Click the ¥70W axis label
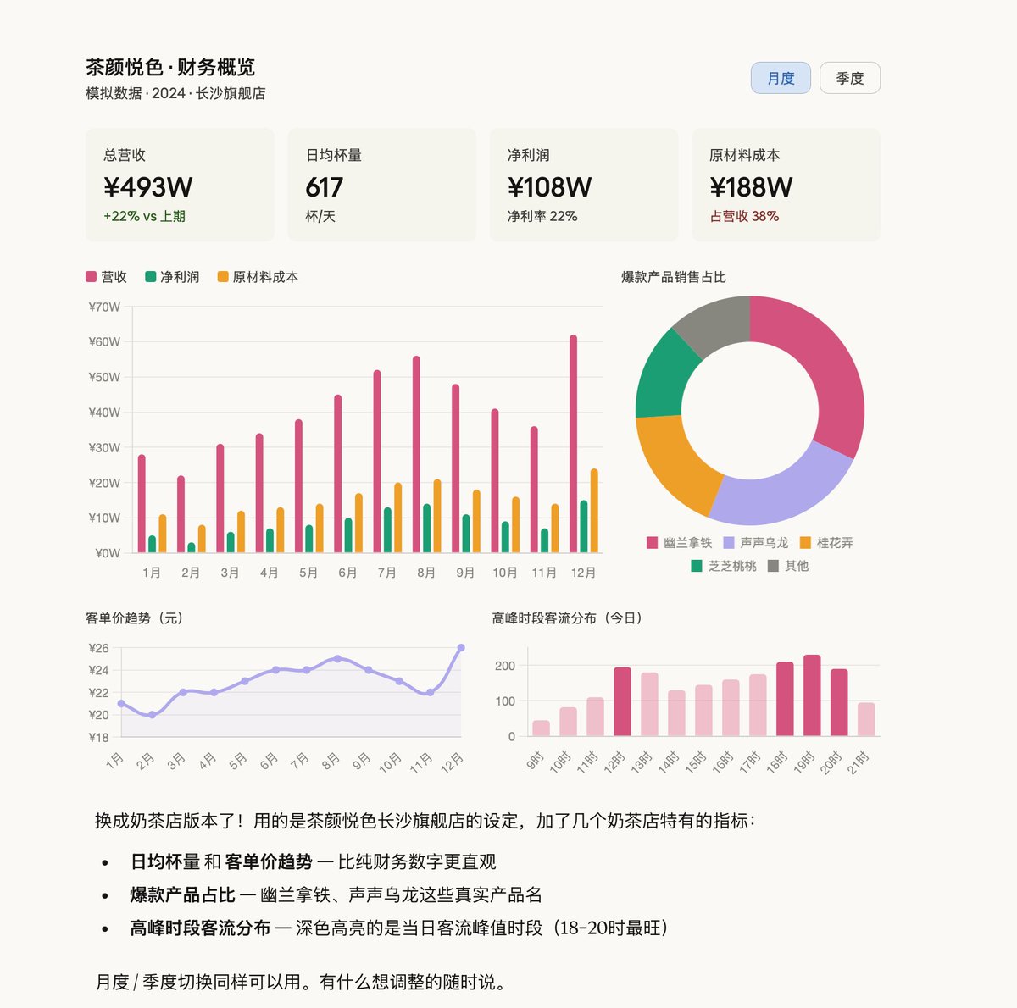This screenshot has height=1008, width=1017. pyautogui.click(x=104, y=307)
